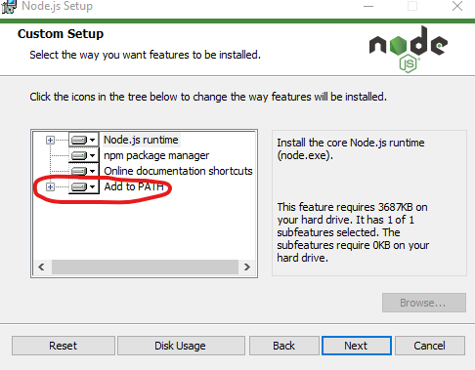Click the Node.js Setup installer title icon
Image resolution: width=475 pixels, height=370 pixels.
click(9, 7)
